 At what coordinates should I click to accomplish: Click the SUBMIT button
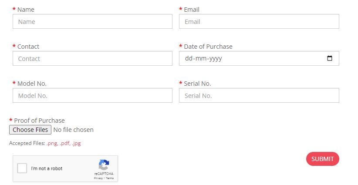322,159
